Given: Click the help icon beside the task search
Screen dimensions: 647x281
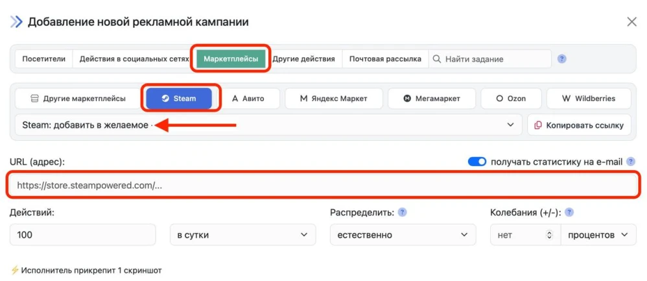Looking at the screenshot, I should pos(562,58).
